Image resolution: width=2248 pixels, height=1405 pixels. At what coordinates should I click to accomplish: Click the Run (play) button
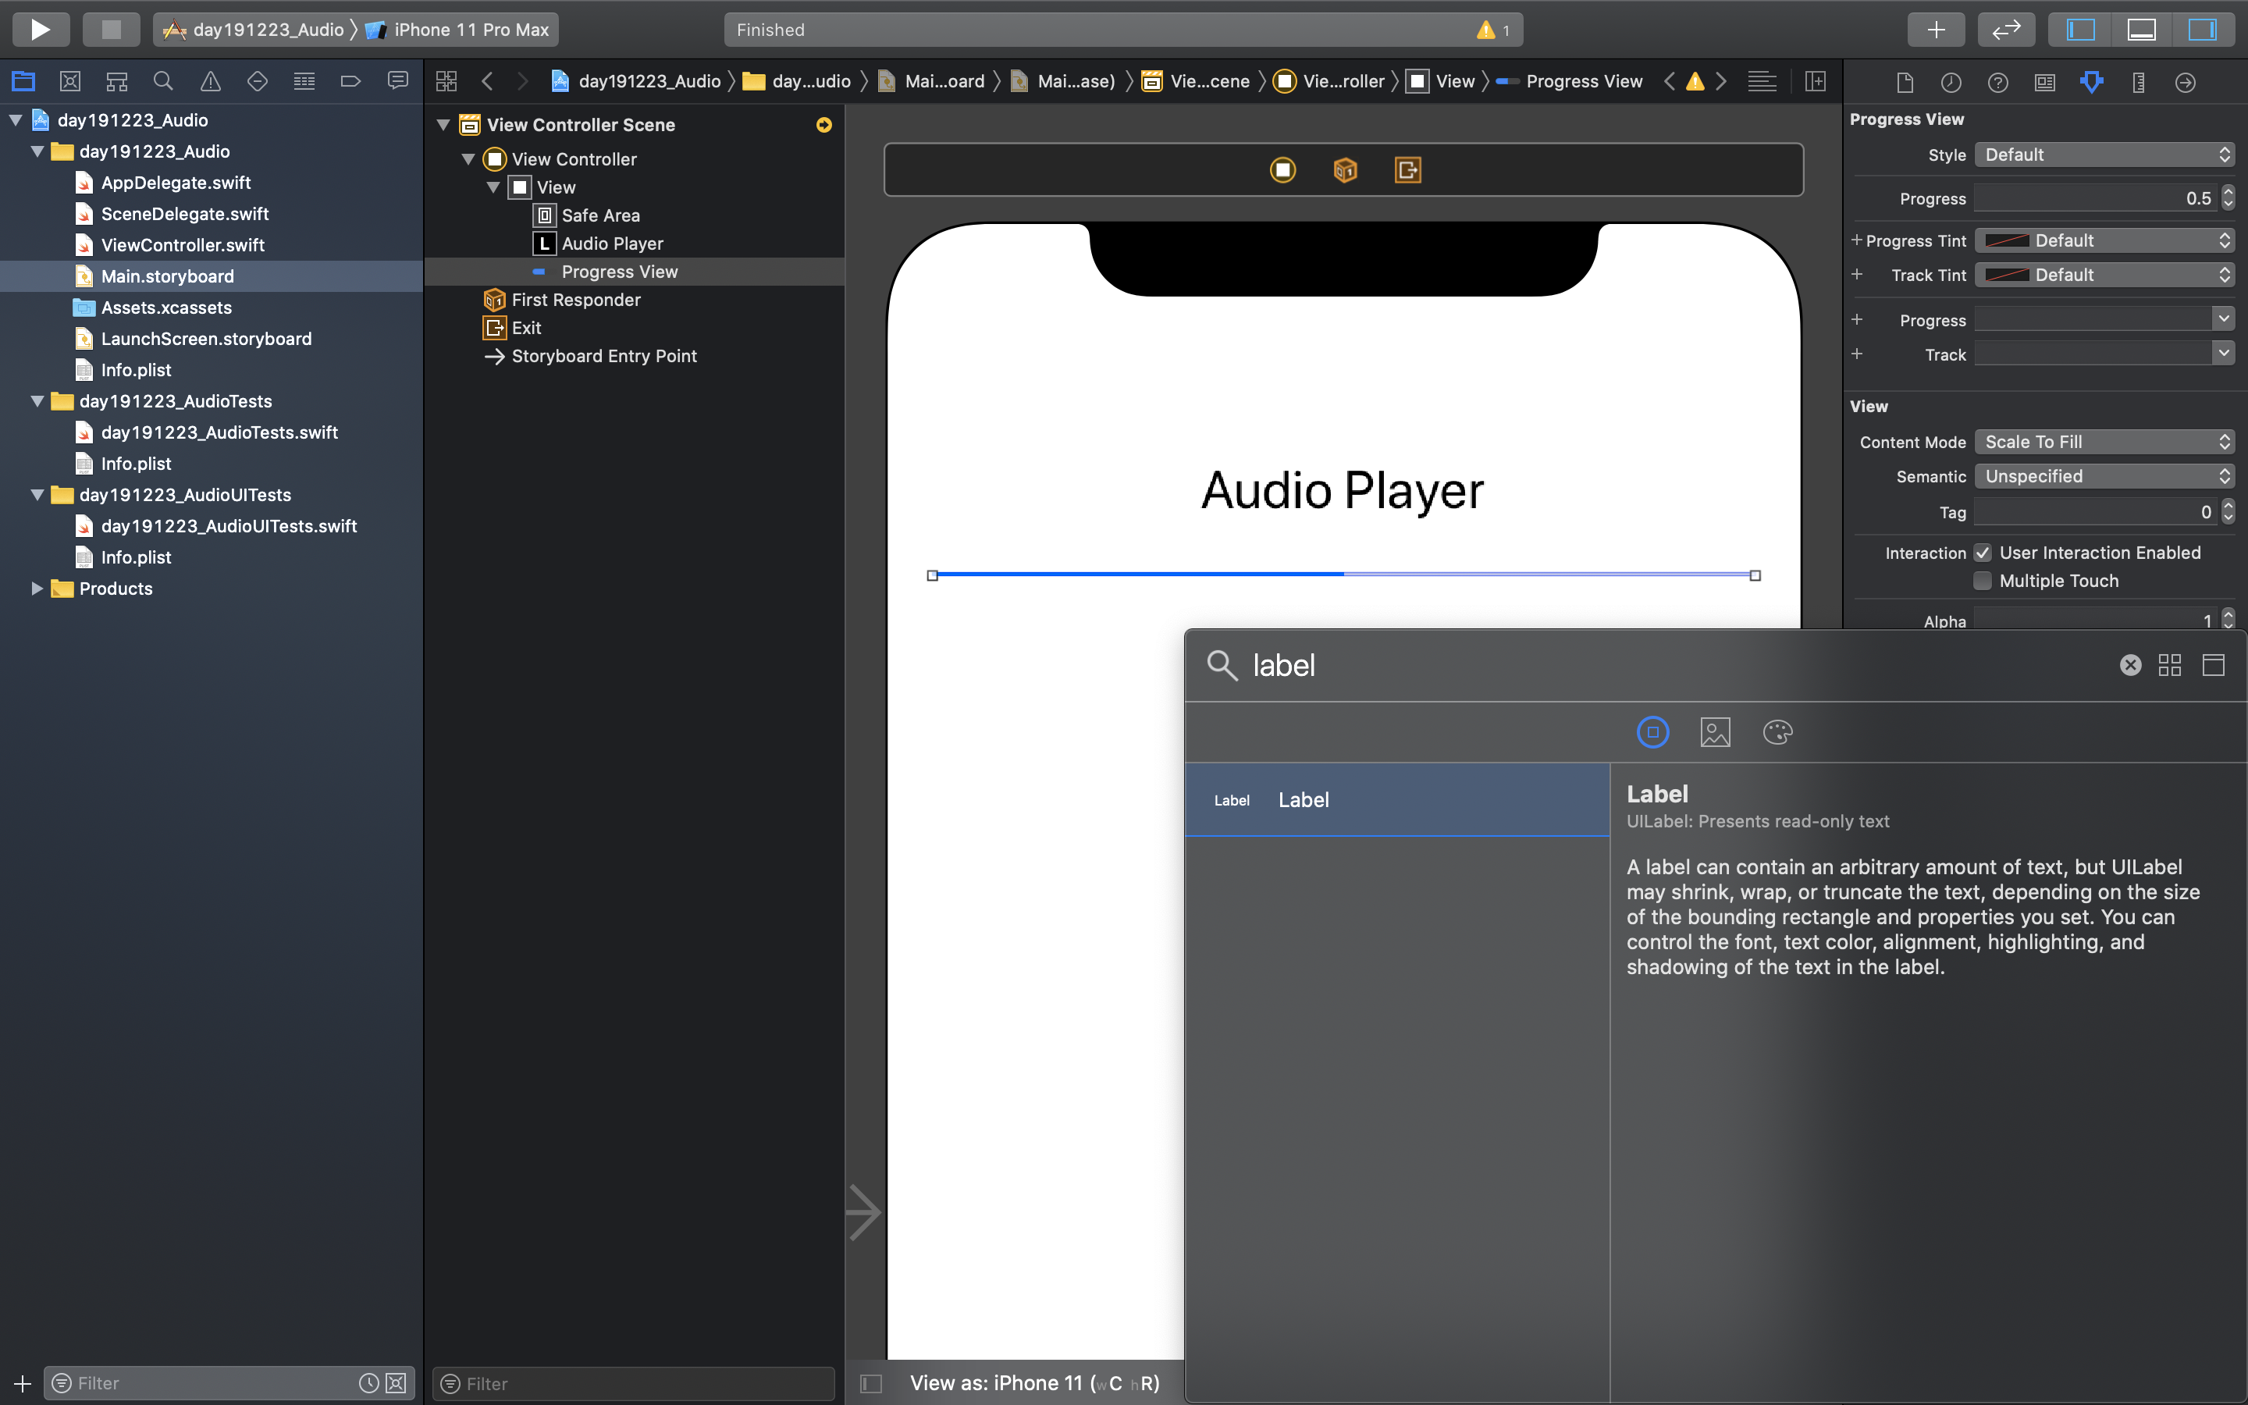(40, 30)
